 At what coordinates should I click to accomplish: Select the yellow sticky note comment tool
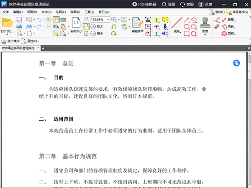pos(165,20)
